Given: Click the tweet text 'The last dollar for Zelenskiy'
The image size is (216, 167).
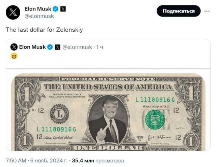Looking at the screenshot, I should click(x=44, y=30).
